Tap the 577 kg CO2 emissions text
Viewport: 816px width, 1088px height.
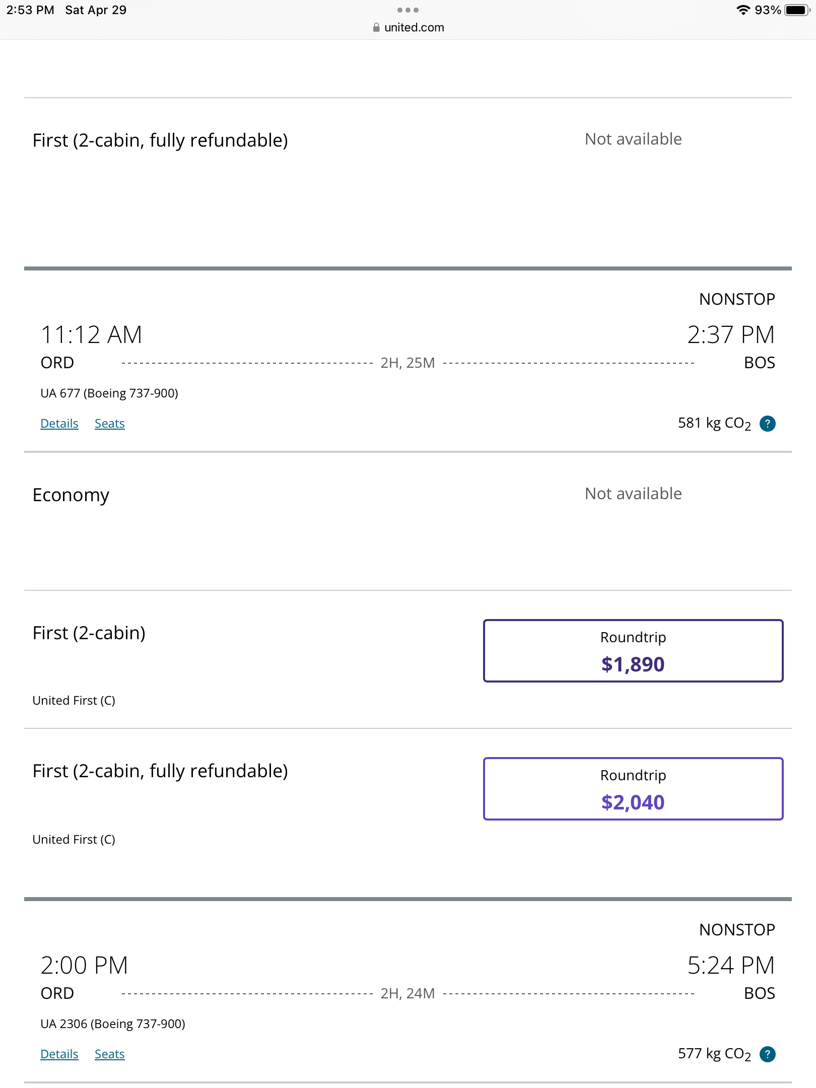tap(714, 1054)
